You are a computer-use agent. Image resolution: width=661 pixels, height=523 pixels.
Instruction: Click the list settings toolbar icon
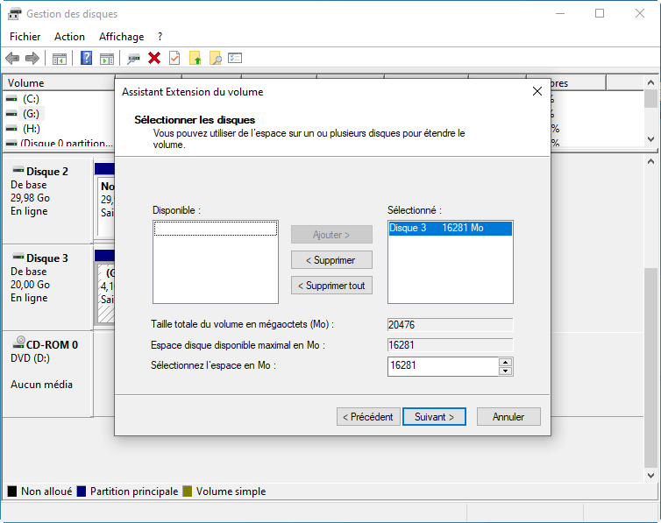(x=235, y=58)
